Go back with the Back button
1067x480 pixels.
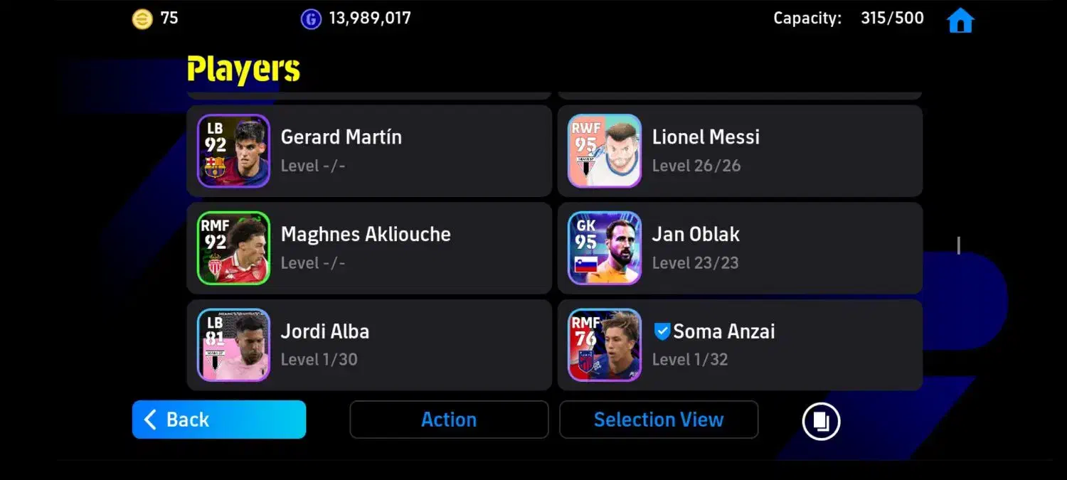pyautogui.click(x=219, y=420)
